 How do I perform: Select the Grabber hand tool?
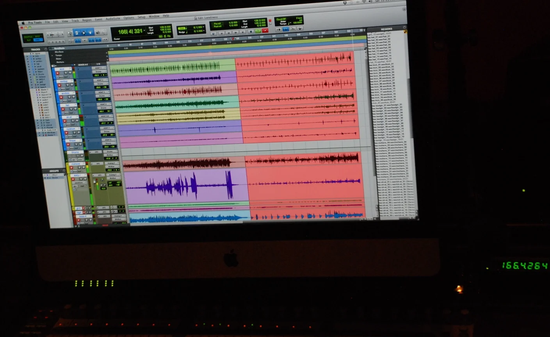[91, 32]
